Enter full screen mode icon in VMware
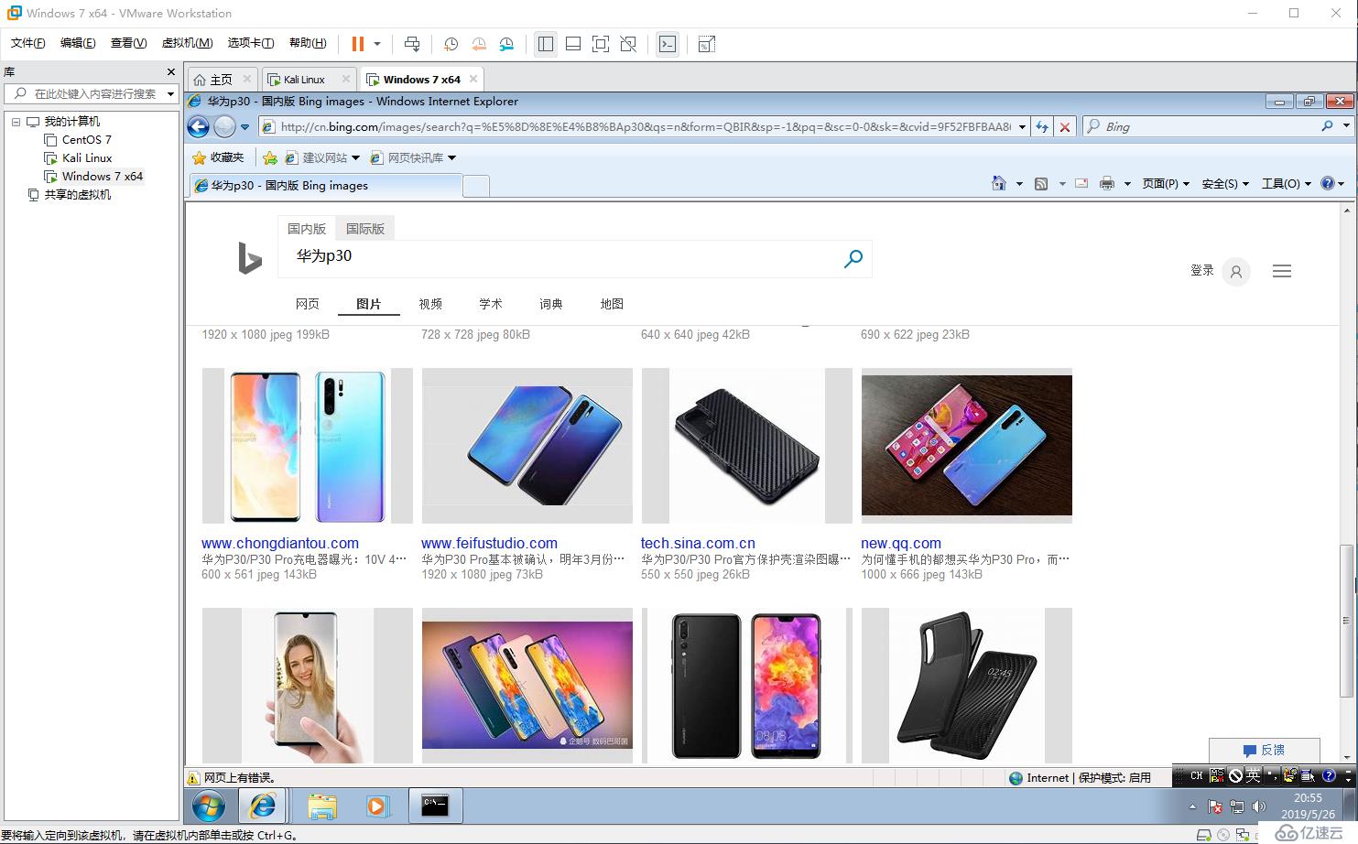Viewport: 1358px width, 844px height. tap(601, 44)
